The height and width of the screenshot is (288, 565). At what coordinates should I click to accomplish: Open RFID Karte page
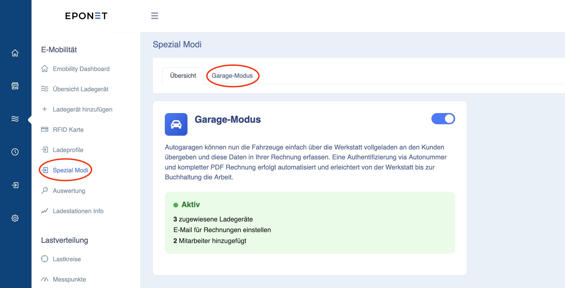pyautogui.click(x=68, y=130)
